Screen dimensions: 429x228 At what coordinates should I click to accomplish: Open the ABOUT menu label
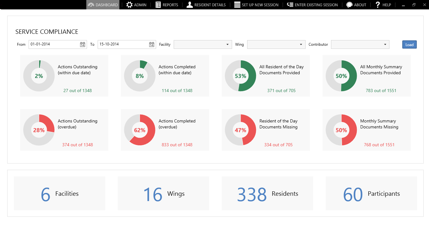(x=360, y=5)
